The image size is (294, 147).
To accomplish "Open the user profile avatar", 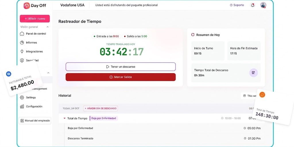I will click(263, 5).
